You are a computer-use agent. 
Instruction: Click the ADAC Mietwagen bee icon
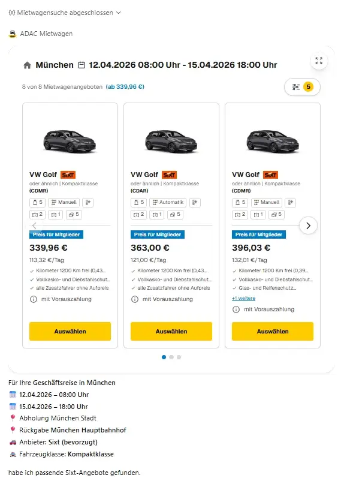click(13, 34)
